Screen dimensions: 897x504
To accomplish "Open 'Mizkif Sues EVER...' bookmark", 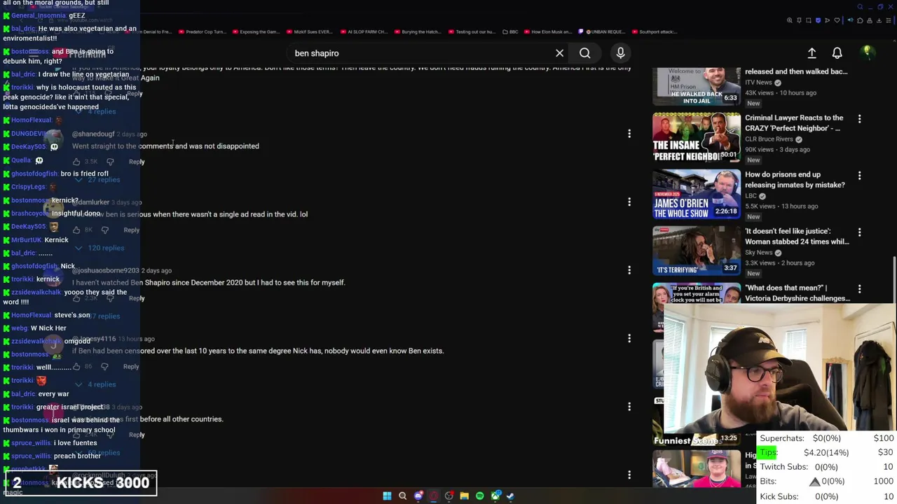I will coord(309,31).
